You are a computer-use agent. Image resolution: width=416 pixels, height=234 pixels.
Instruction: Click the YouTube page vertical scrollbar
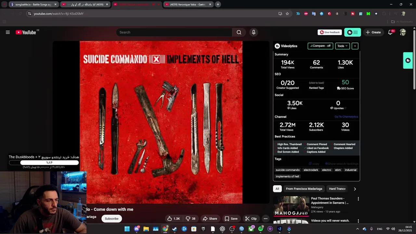pos(414,60)
